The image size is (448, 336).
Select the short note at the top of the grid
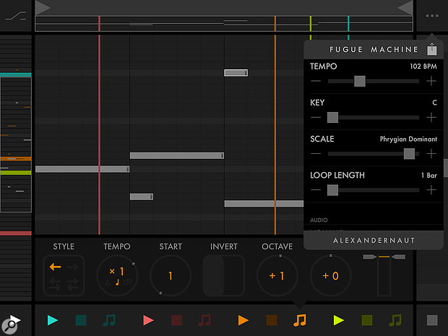click(x=236, y=73)
